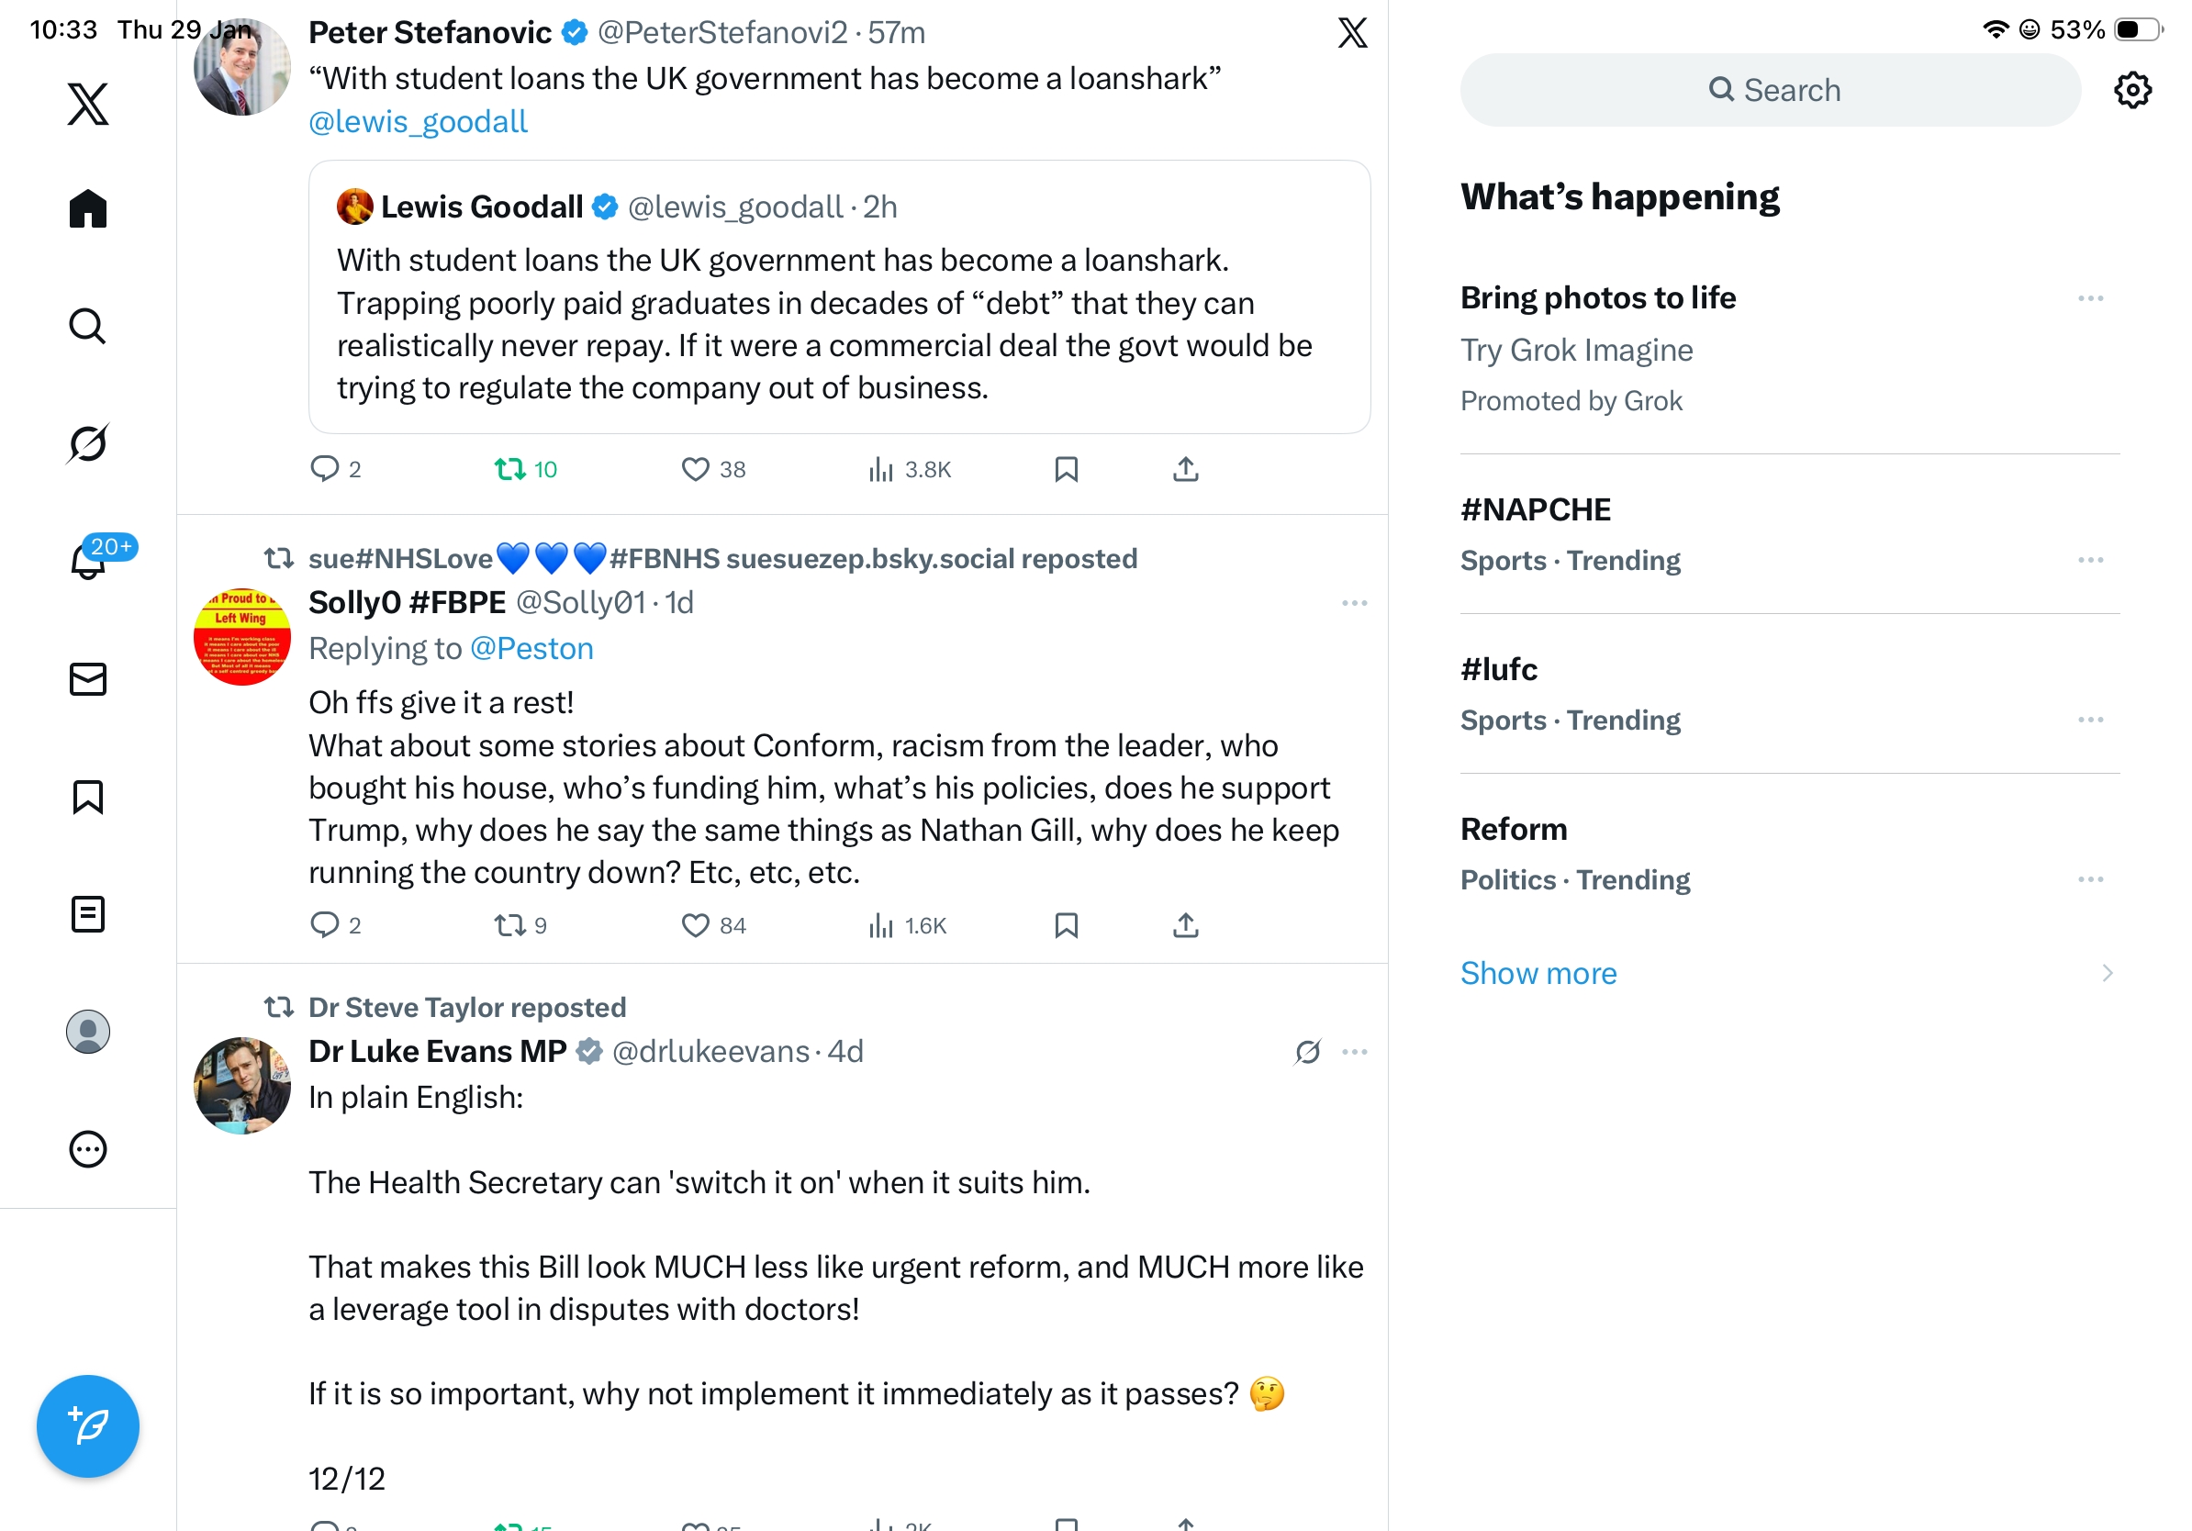Open Lists icon in the sidebar
Viewport: 2192px width, 1531px height.
click(x=88, y=913)
